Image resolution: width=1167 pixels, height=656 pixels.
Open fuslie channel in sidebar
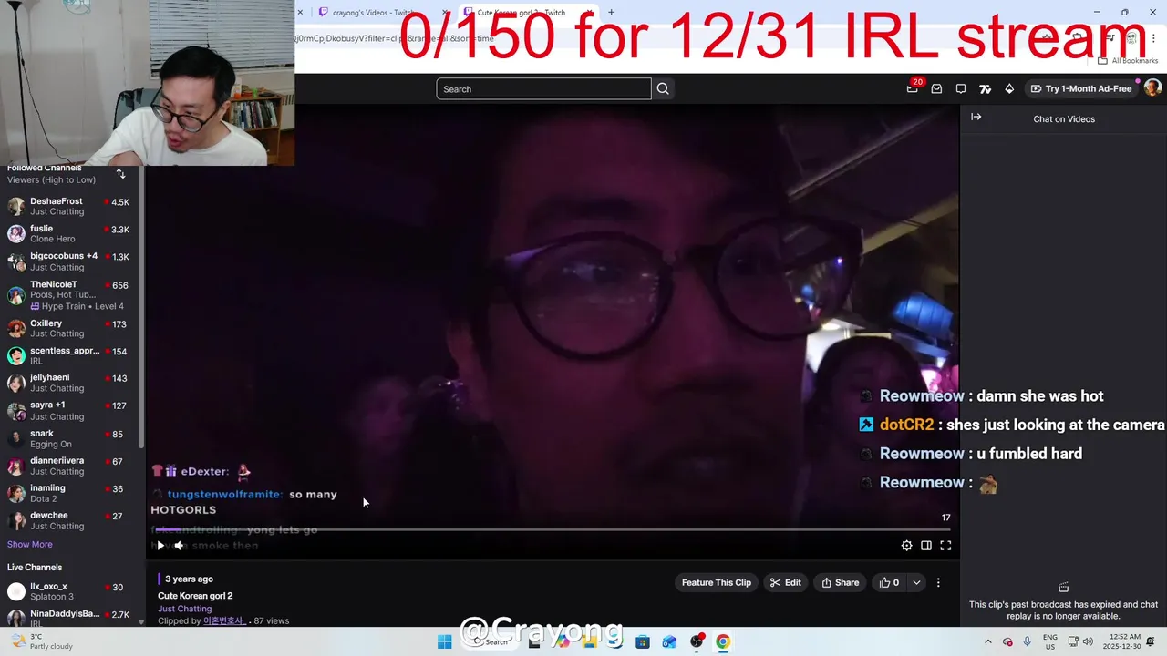69,233
